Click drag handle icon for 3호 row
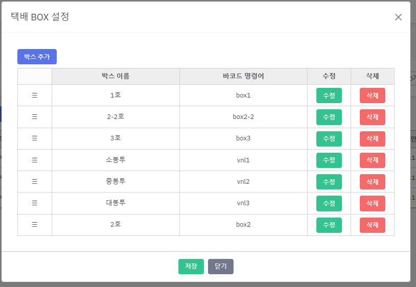This screenshot has height=287, width=416. 35,138
